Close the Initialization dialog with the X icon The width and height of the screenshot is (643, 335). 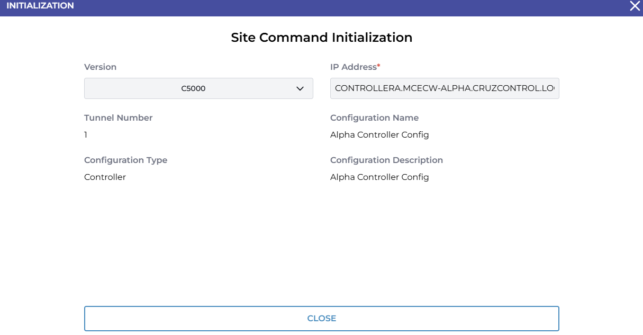(x=635, y=6)
